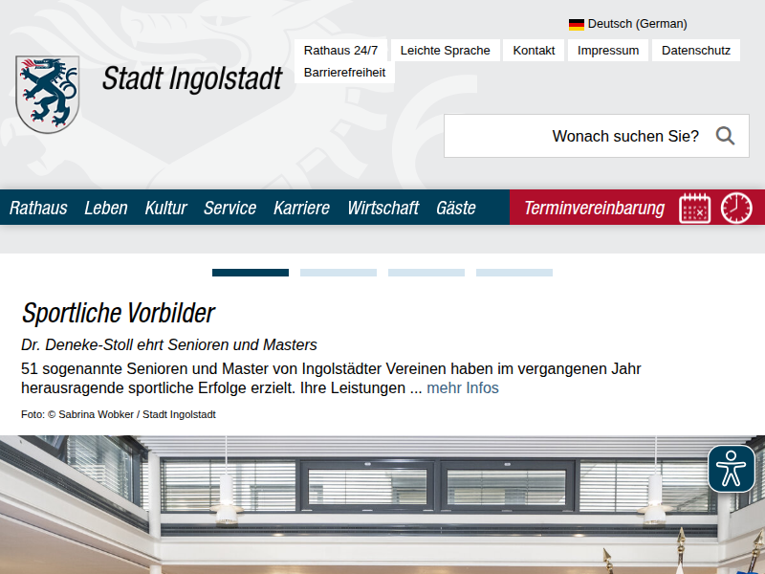This screenshot has width=765, height=574.
Task: Open the Leben main menu
Action: click(x=105, y=208)
